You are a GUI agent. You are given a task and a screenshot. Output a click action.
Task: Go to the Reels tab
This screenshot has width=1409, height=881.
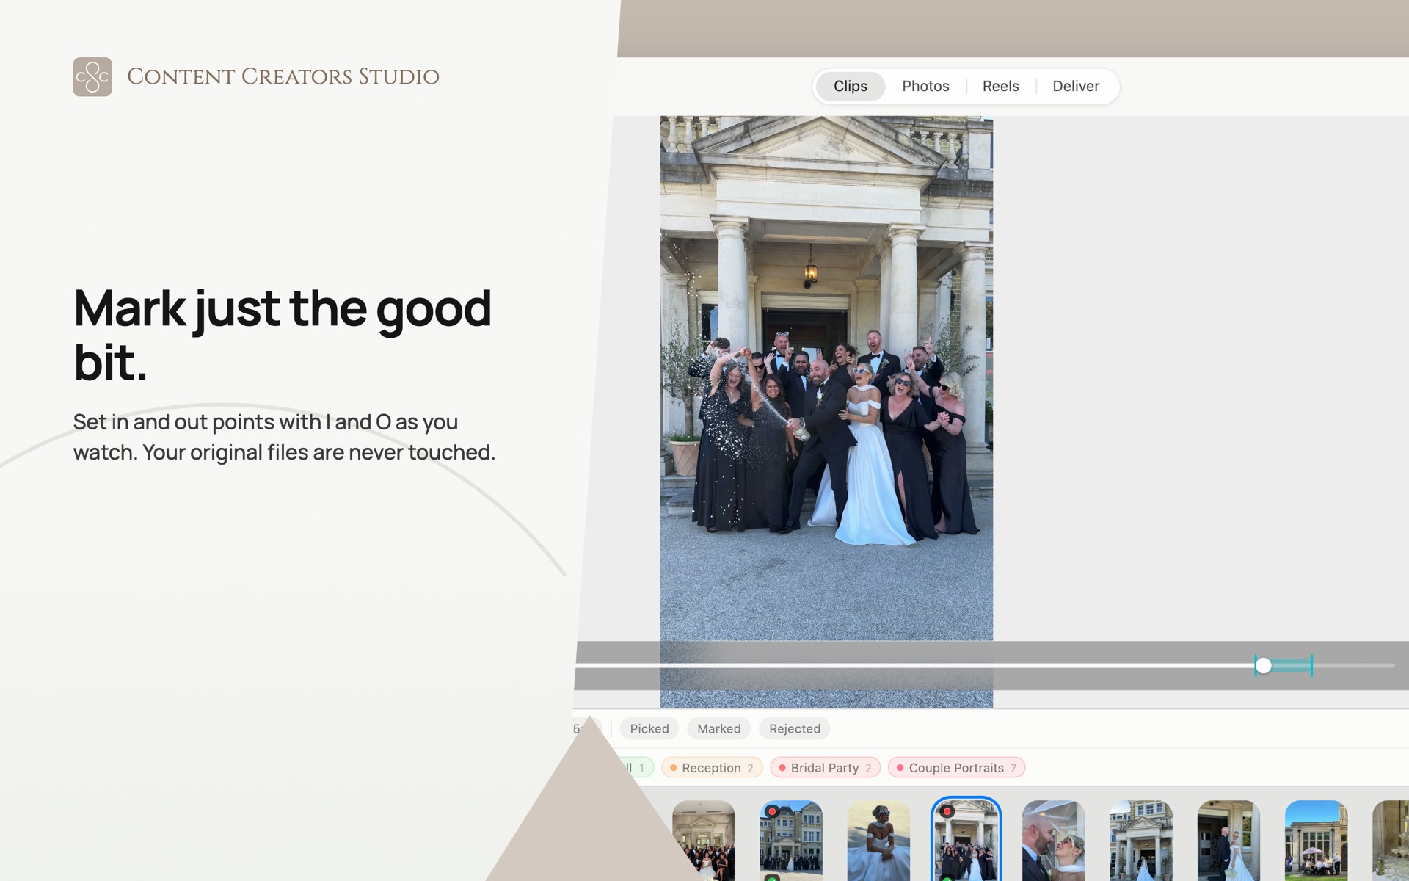(1000, 87)
